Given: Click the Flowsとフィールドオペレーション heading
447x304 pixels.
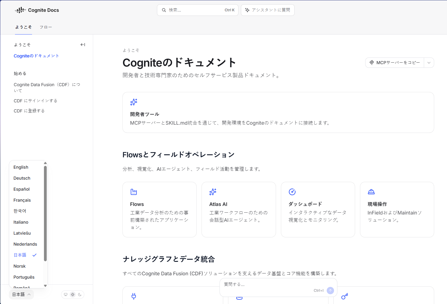Looking at the screenshot, I should click(x=179, y=155).
